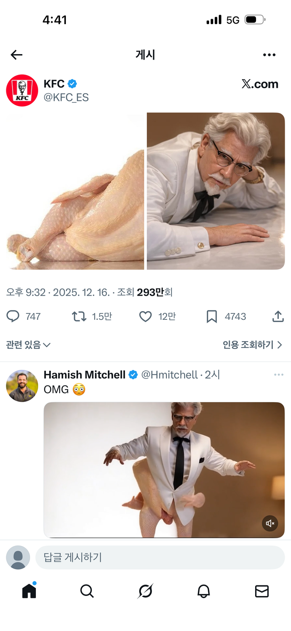The image size is (291, 631).
Task: Open the Home feed
Action: tap(29, 591)
